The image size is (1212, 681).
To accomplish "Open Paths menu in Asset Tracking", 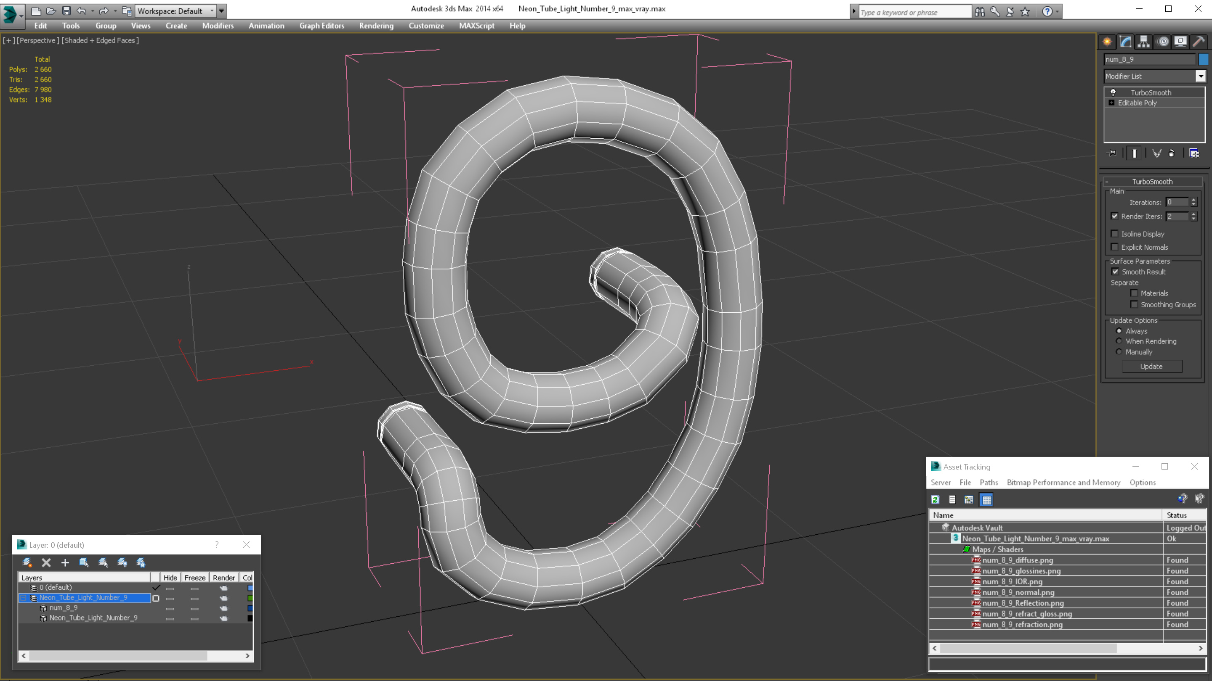I will click(x=989, y=482).
